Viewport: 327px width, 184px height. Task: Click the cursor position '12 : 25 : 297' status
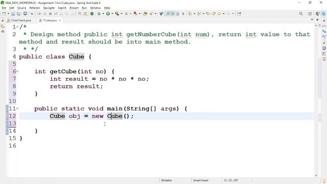pyautogui.click(x=231, y=180)
